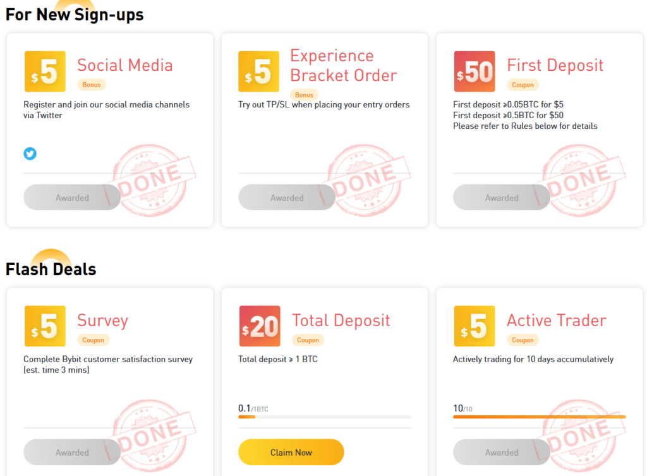Click the Coupon label on Total Deposit
647x476 pixels.
308,339
